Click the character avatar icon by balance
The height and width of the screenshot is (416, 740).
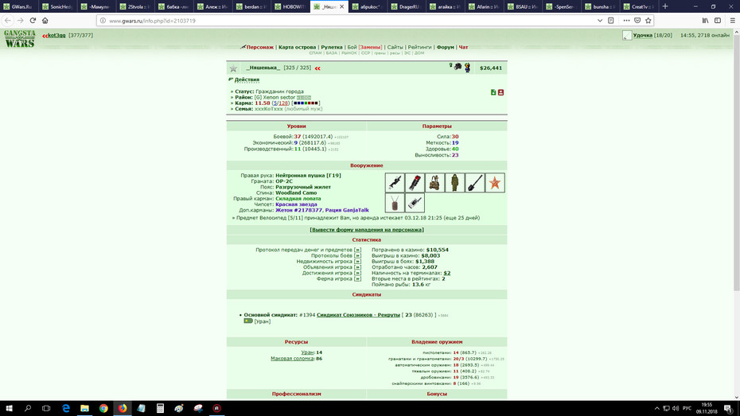467,68
